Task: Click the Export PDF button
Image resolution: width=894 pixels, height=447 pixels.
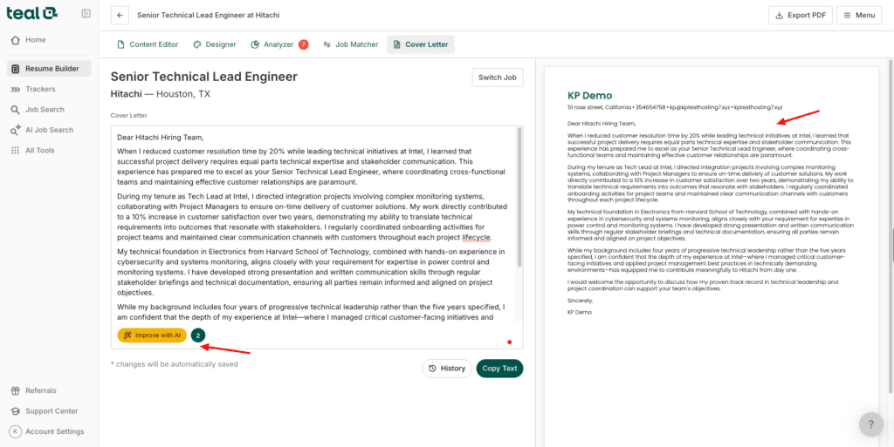Action: 801,16
